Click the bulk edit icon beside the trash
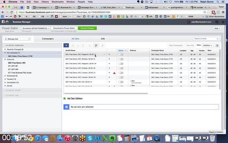The width and height of the screenshot is (228, 143). tap(89, 45)
